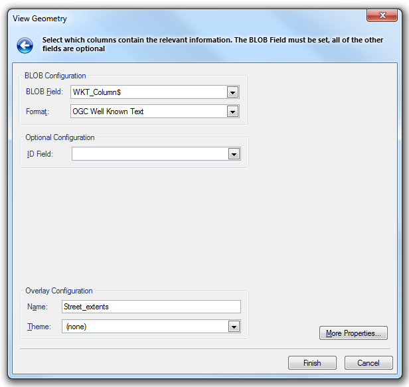Expand the BLOB Field dropdown
The height and width of the screenshot is (387, 409).
click(x=232, y=92)
